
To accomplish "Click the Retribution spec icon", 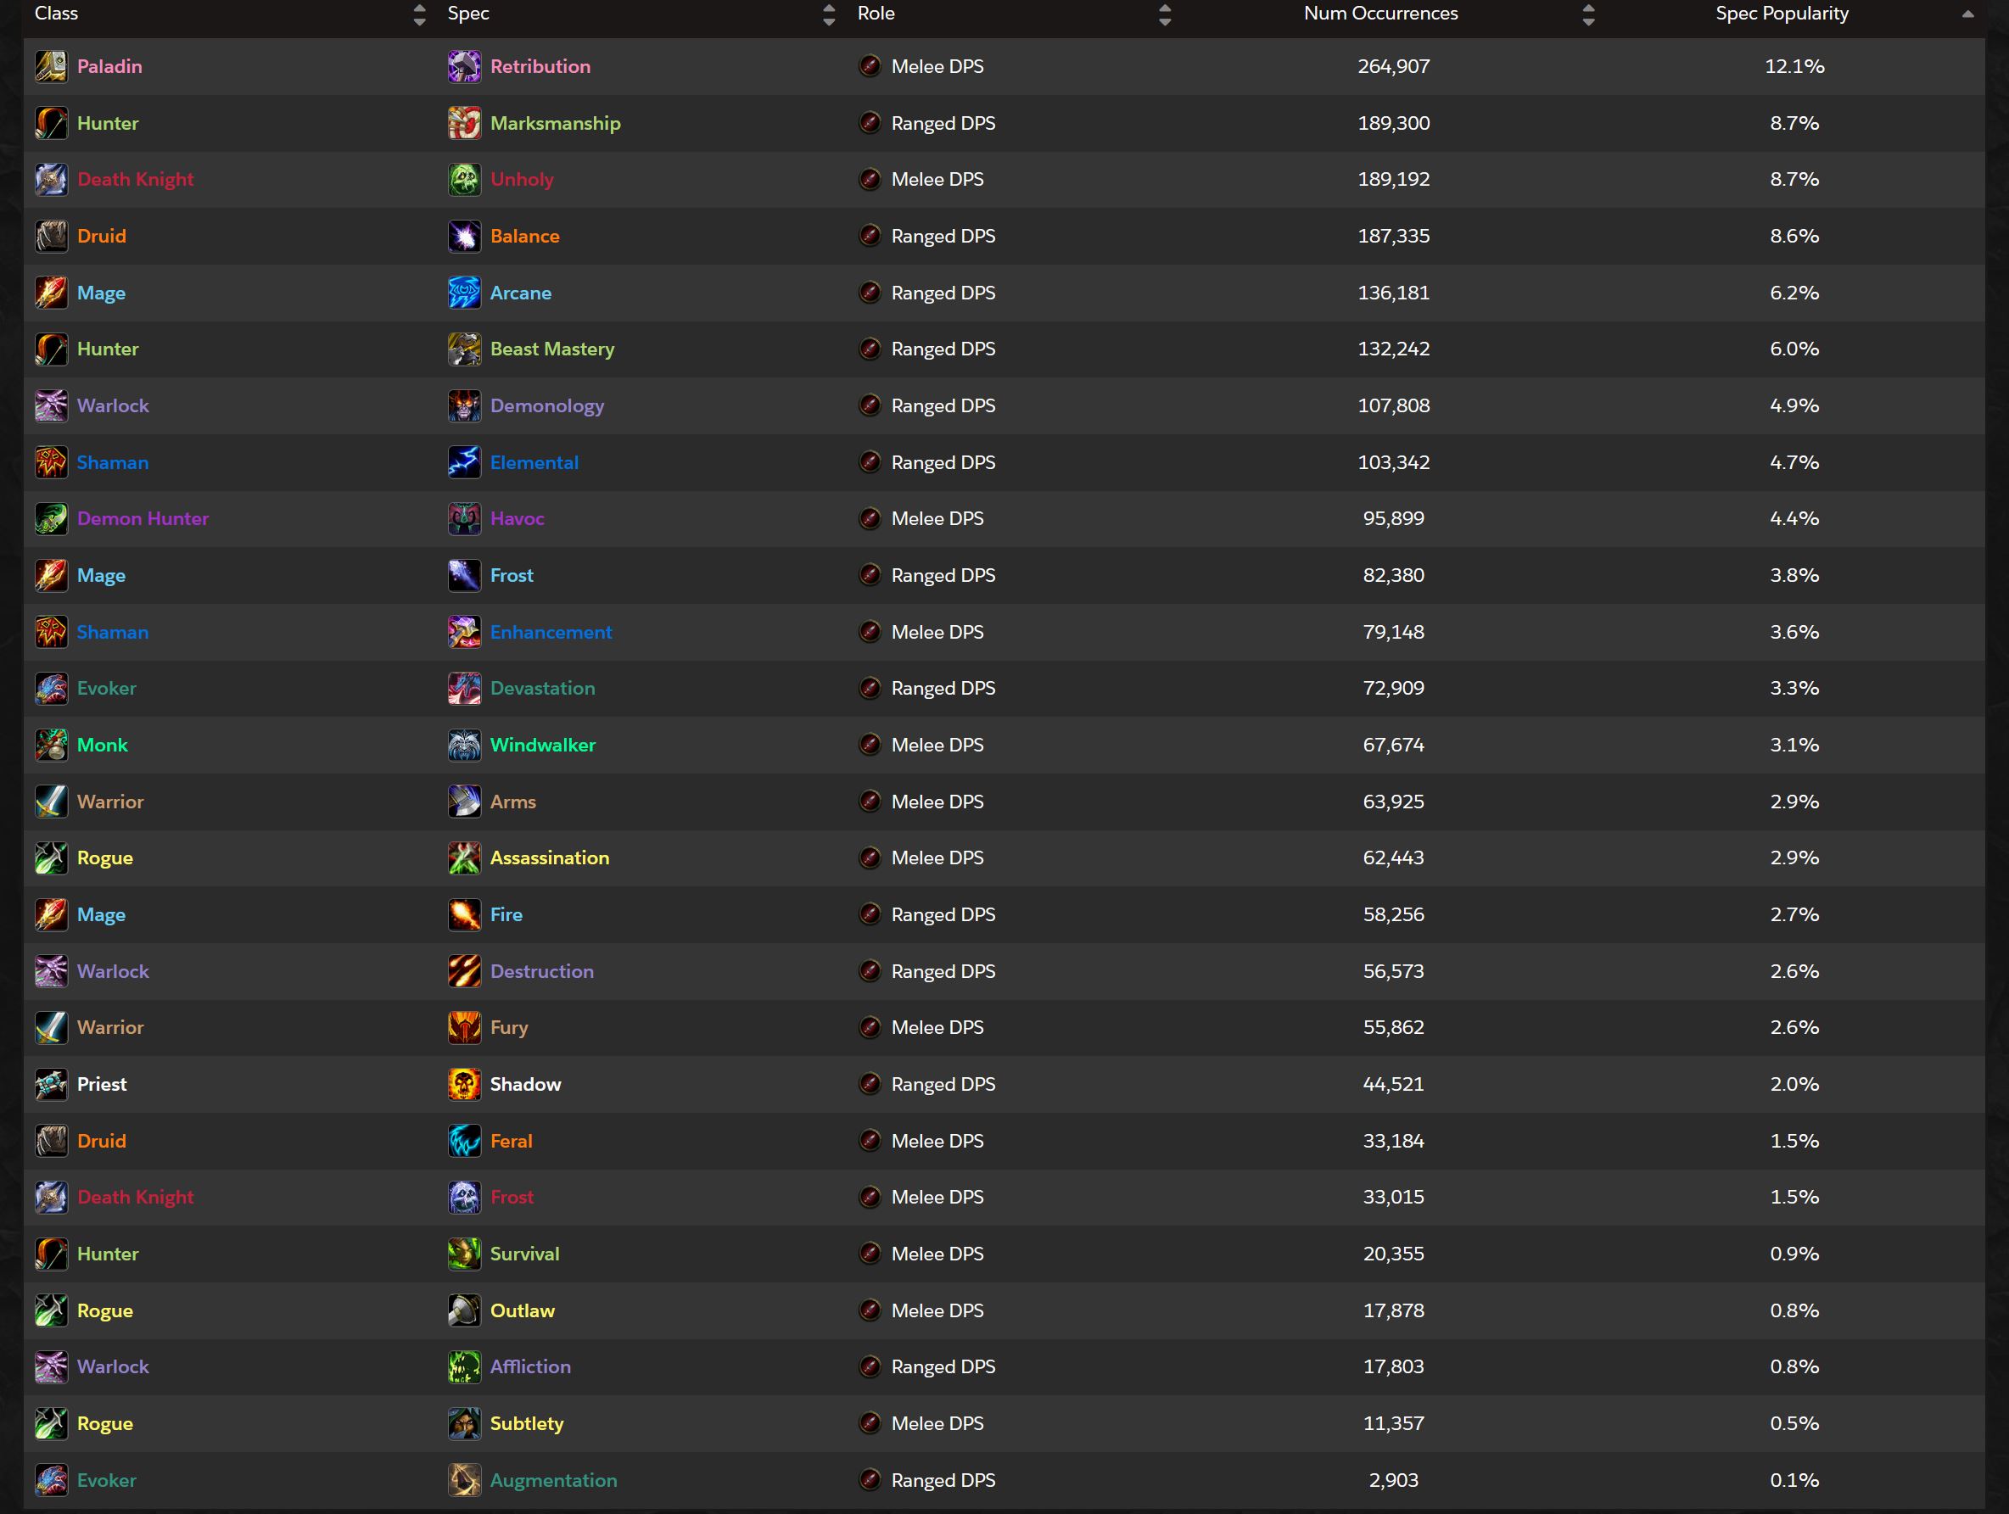I will coord(464,66).
